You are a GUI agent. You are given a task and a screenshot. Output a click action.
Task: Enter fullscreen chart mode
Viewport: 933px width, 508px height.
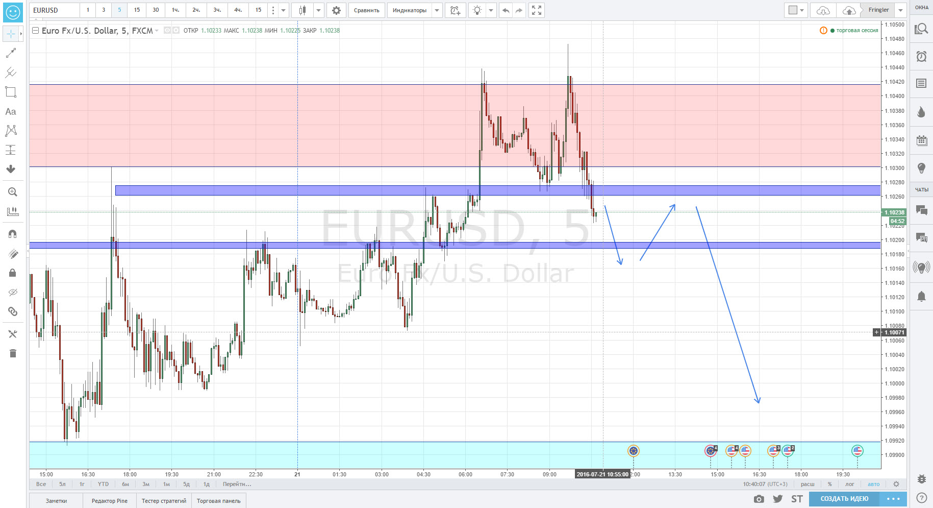point(537,10)
